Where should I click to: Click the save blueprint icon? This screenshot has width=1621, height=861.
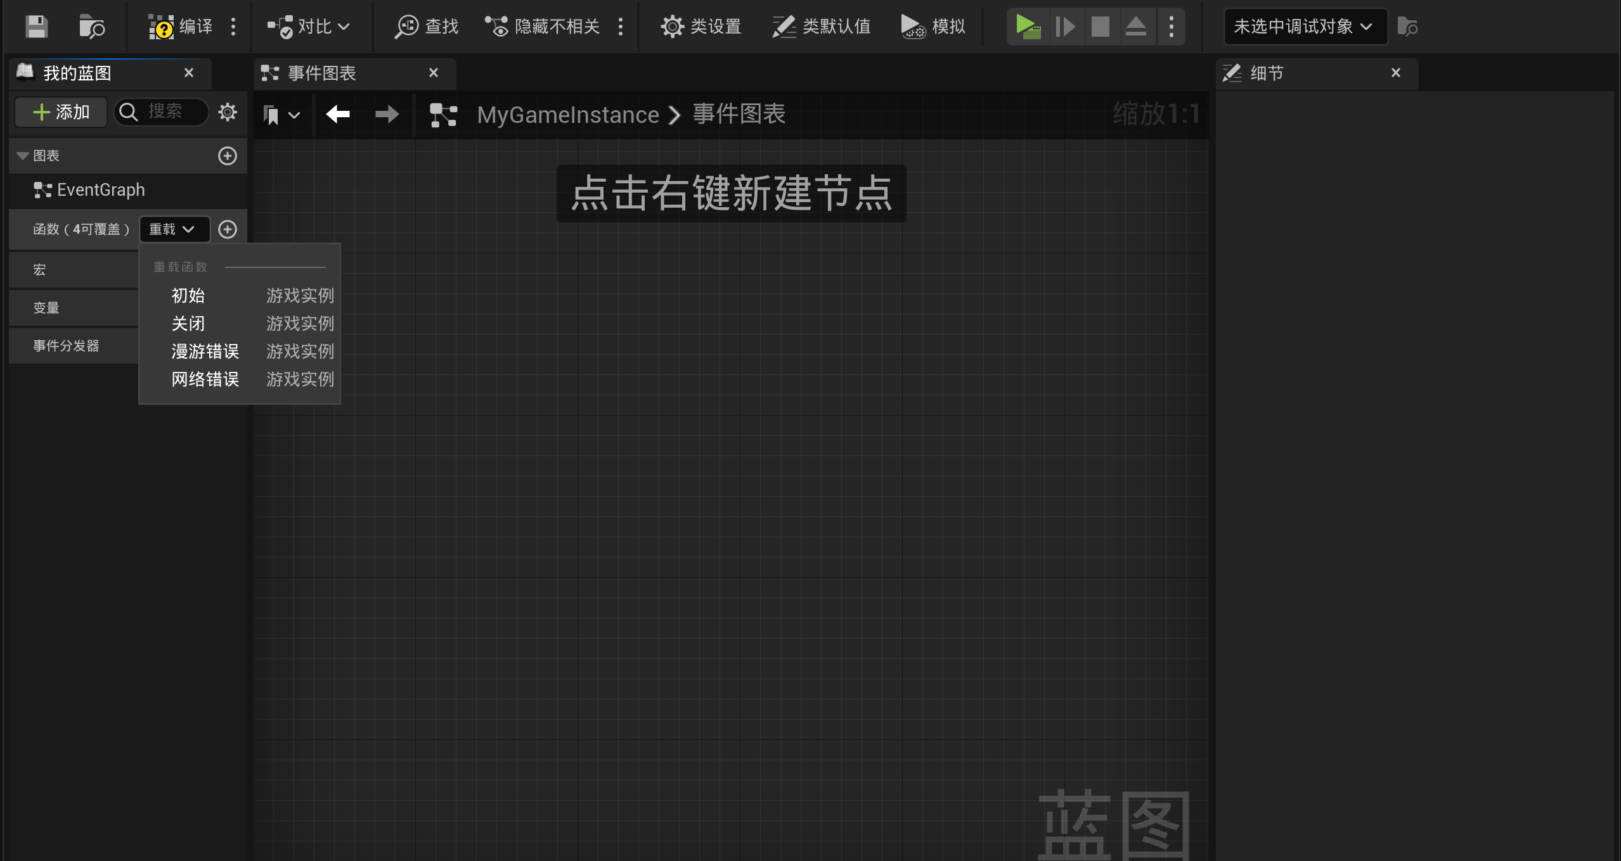(36, 27)
